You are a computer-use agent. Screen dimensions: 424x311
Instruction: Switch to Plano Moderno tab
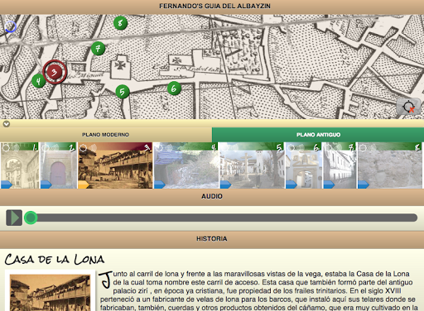click(106, 135)
